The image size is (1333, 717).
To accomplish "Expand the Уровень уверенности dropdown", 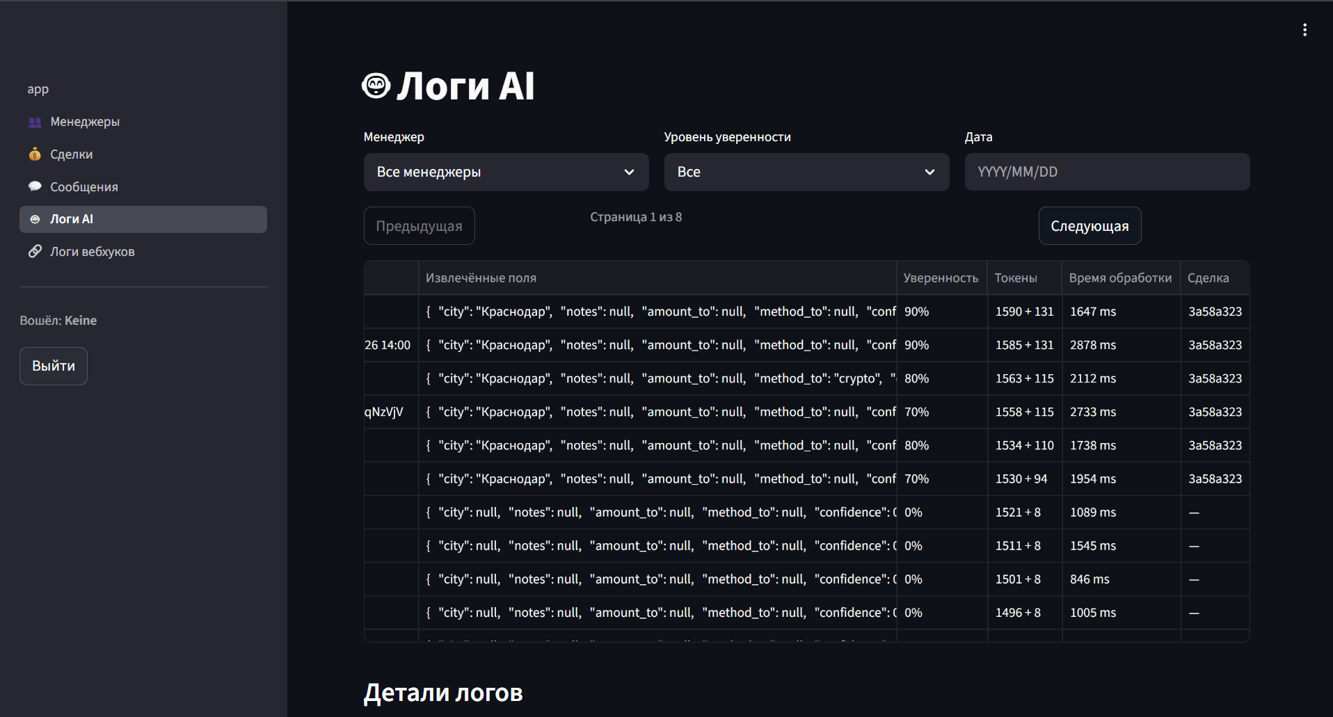I will pos(806,172).
